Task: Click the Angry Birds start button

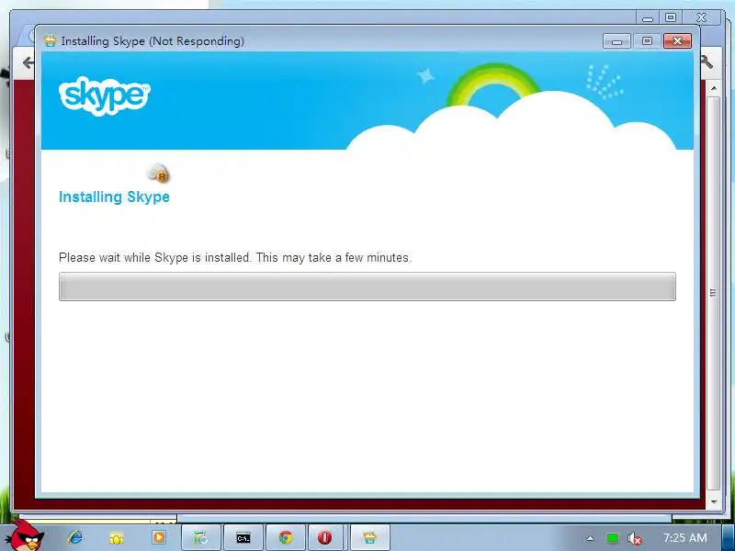Action: pyautogui.click(x=26, y=535)
